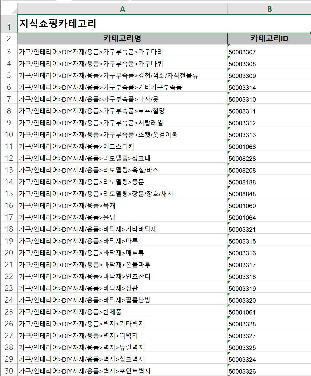Select the cell ending with 용품>목재
Viewport: 311px width, 376px height.
click(x=122, y=204)
